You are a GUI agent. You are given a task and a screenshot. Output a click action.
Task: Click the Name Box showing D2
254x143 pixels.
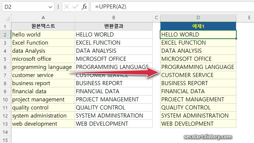pos(28,7)
